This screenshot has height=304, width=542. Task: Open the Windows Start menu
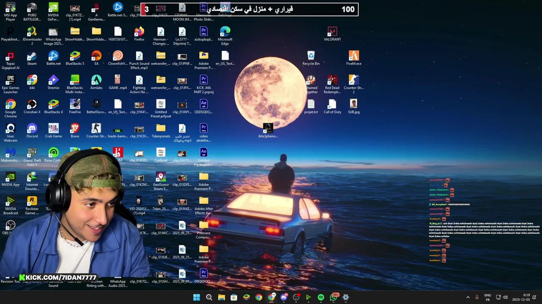pos(196,297)
